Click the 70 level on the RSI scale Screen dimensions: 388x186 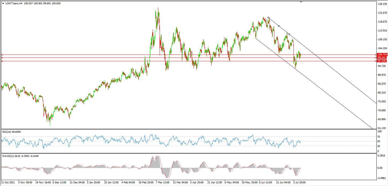tap(379, 136)
